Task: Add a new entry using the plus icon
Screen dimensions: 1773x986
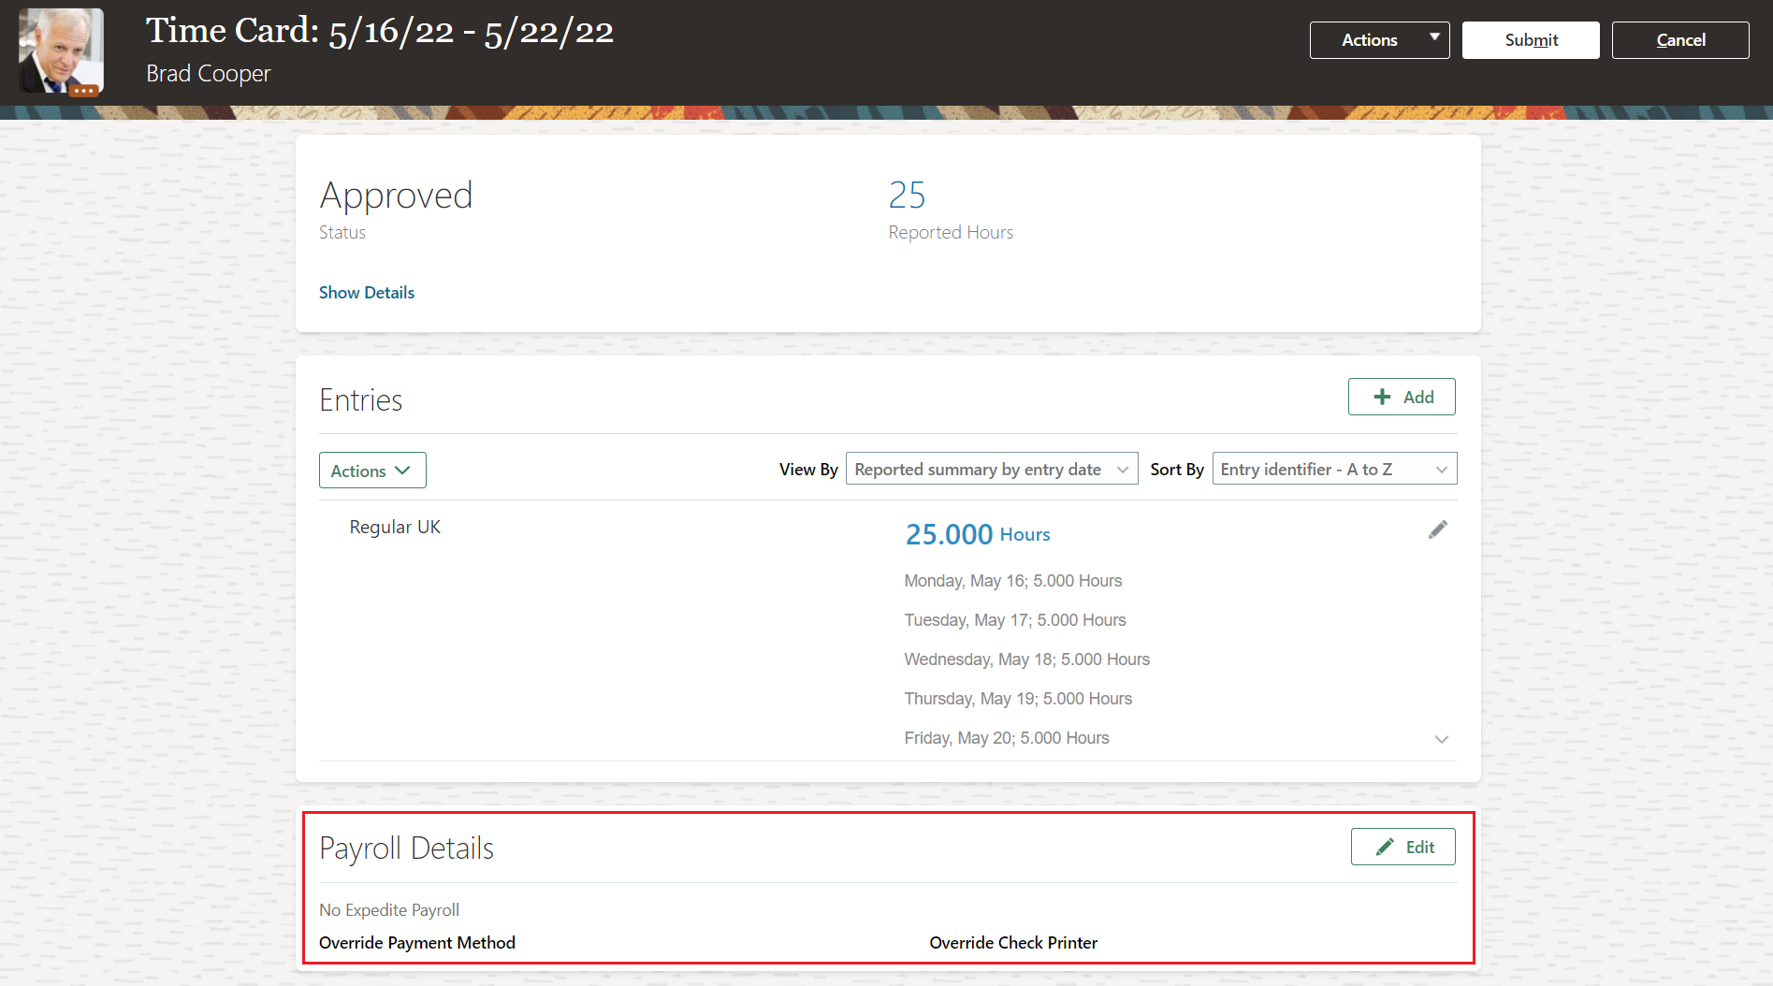Action: [1381, 396]
